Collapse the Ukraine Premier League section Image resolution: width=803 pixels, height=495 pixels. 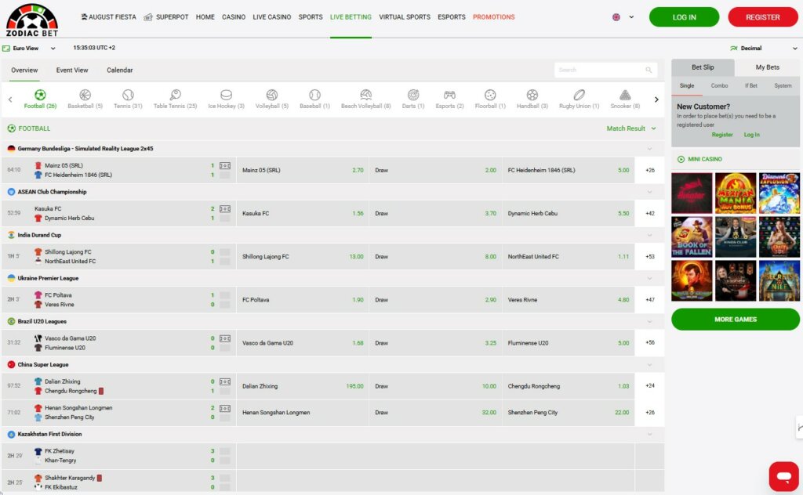click(x=649, y=278)
